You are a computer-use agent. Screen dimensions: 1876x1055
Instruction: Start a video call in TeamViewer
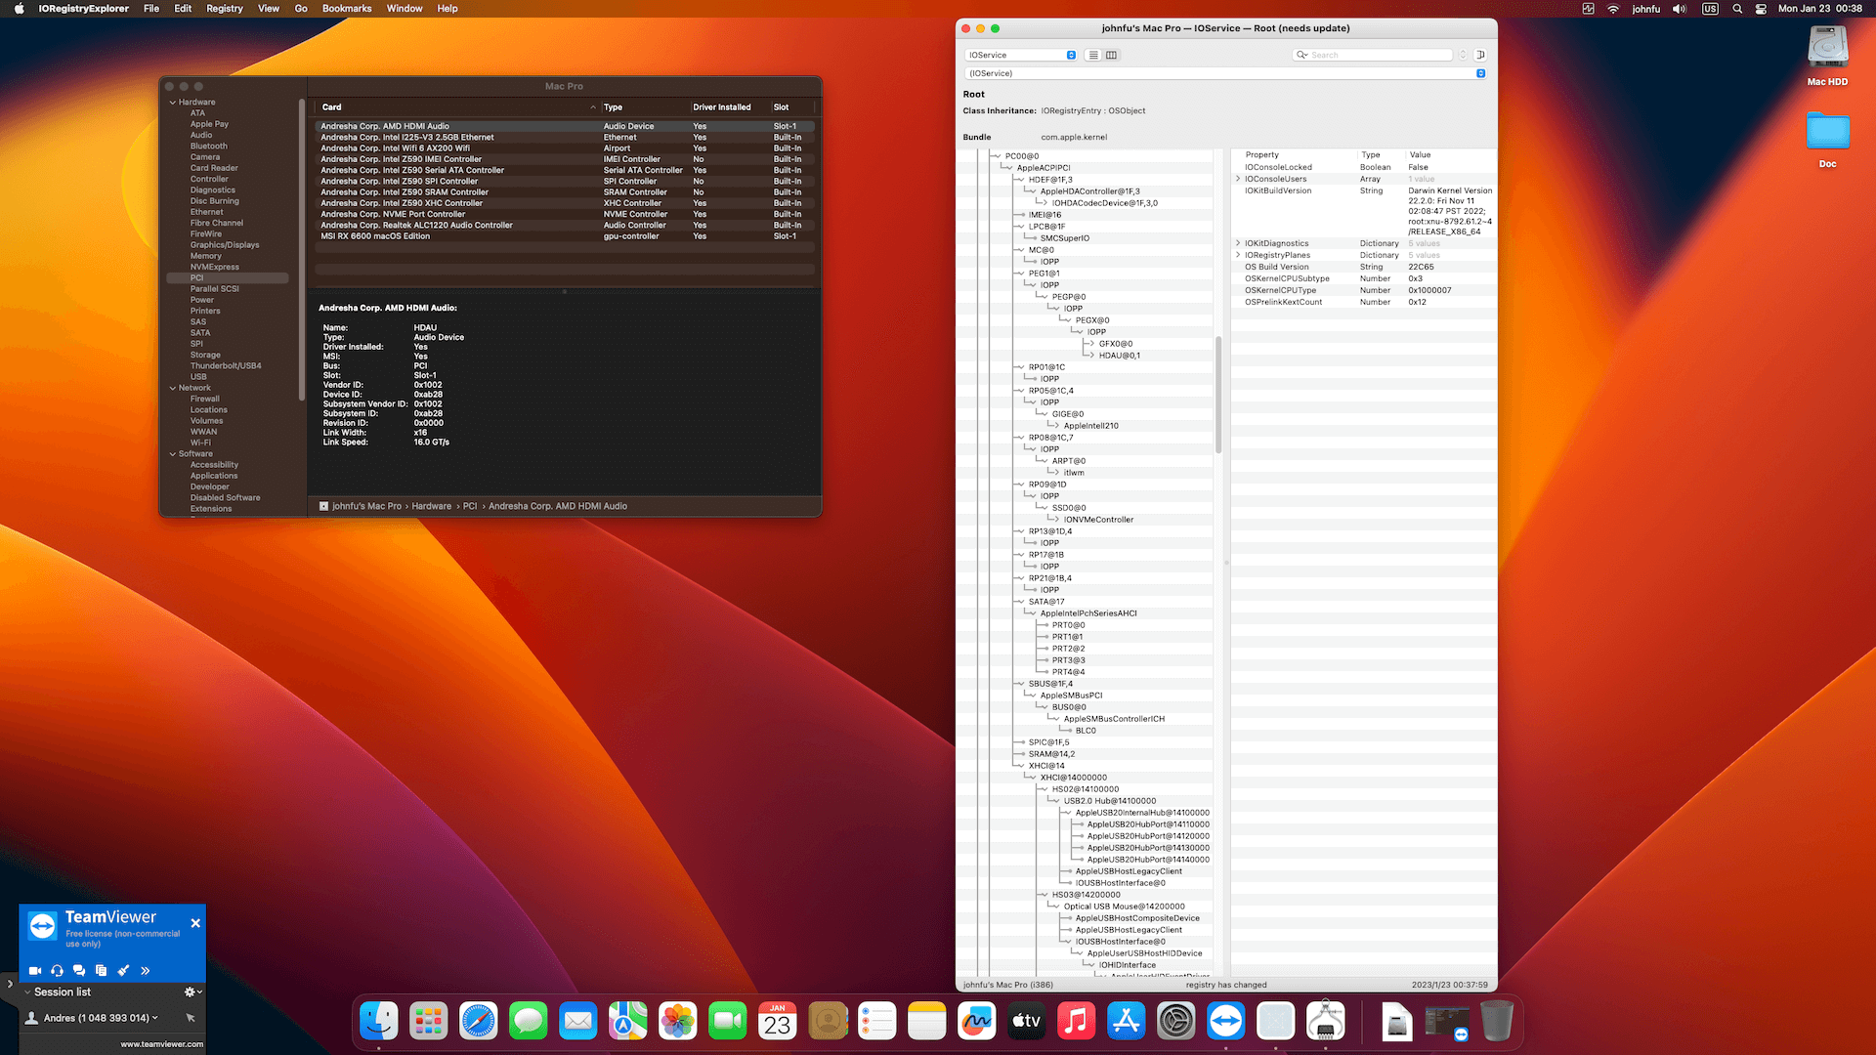pos(35,970)
